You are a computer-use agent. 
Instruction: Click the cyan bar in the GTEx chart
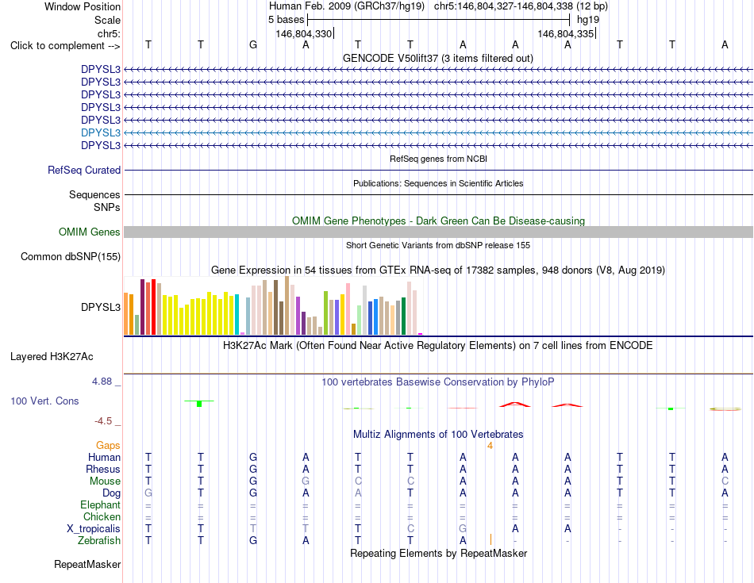coord(237,315)
